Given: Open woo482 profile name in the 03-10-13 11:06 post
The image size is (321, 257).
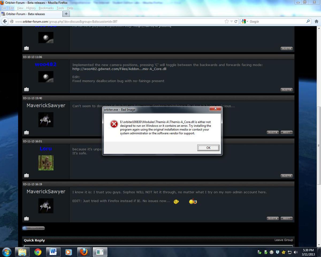Looking at the screenshot, I should click(x=45, y=64).
